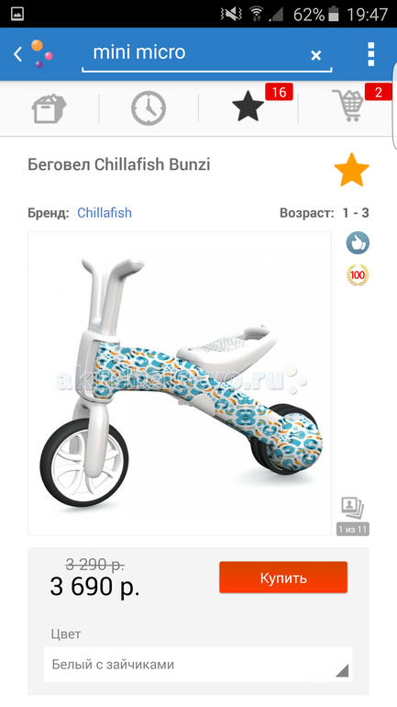Tap the bike product image
Screen dimensions: 397x707
180,384
